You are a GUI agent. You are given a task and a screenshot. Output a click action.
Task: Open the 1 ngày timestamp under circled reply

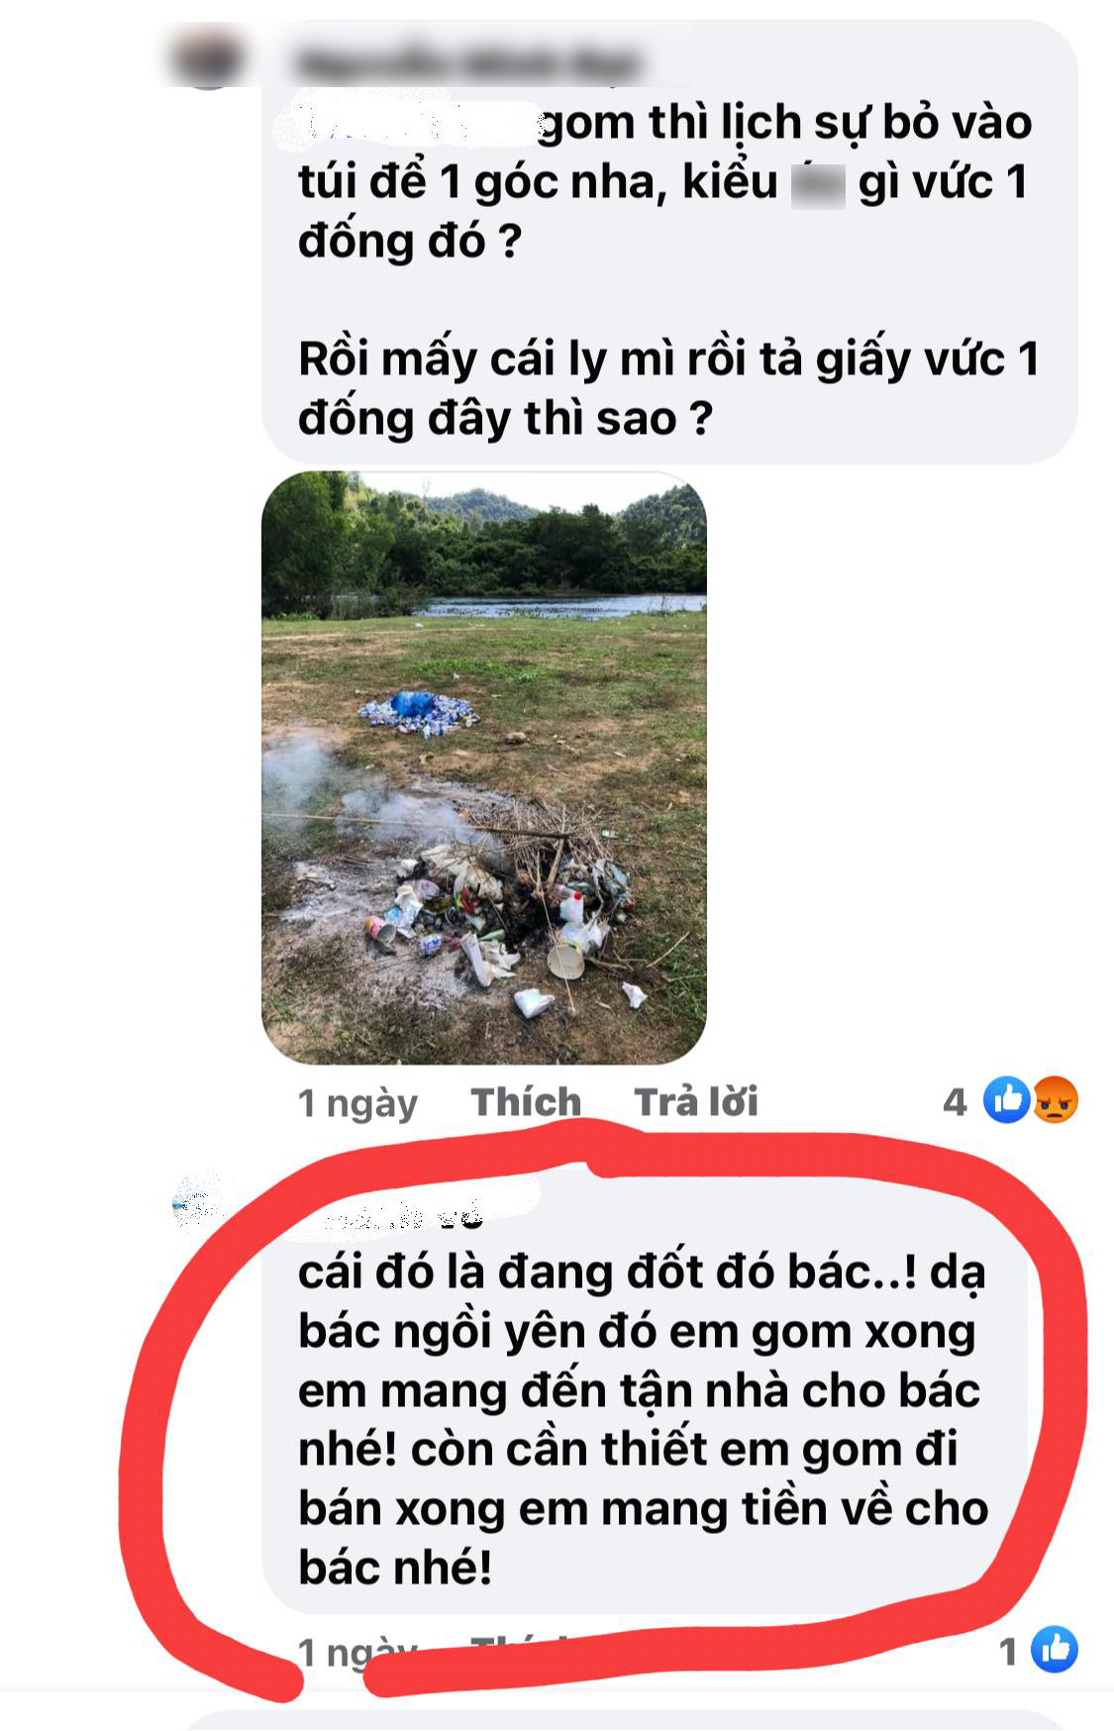point(357,1651)
